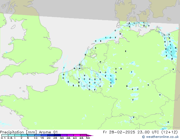Viewport: 180px width, 139px height.
Task: Pick the 45–50 mm legend swatch
Action: (83, 135)
